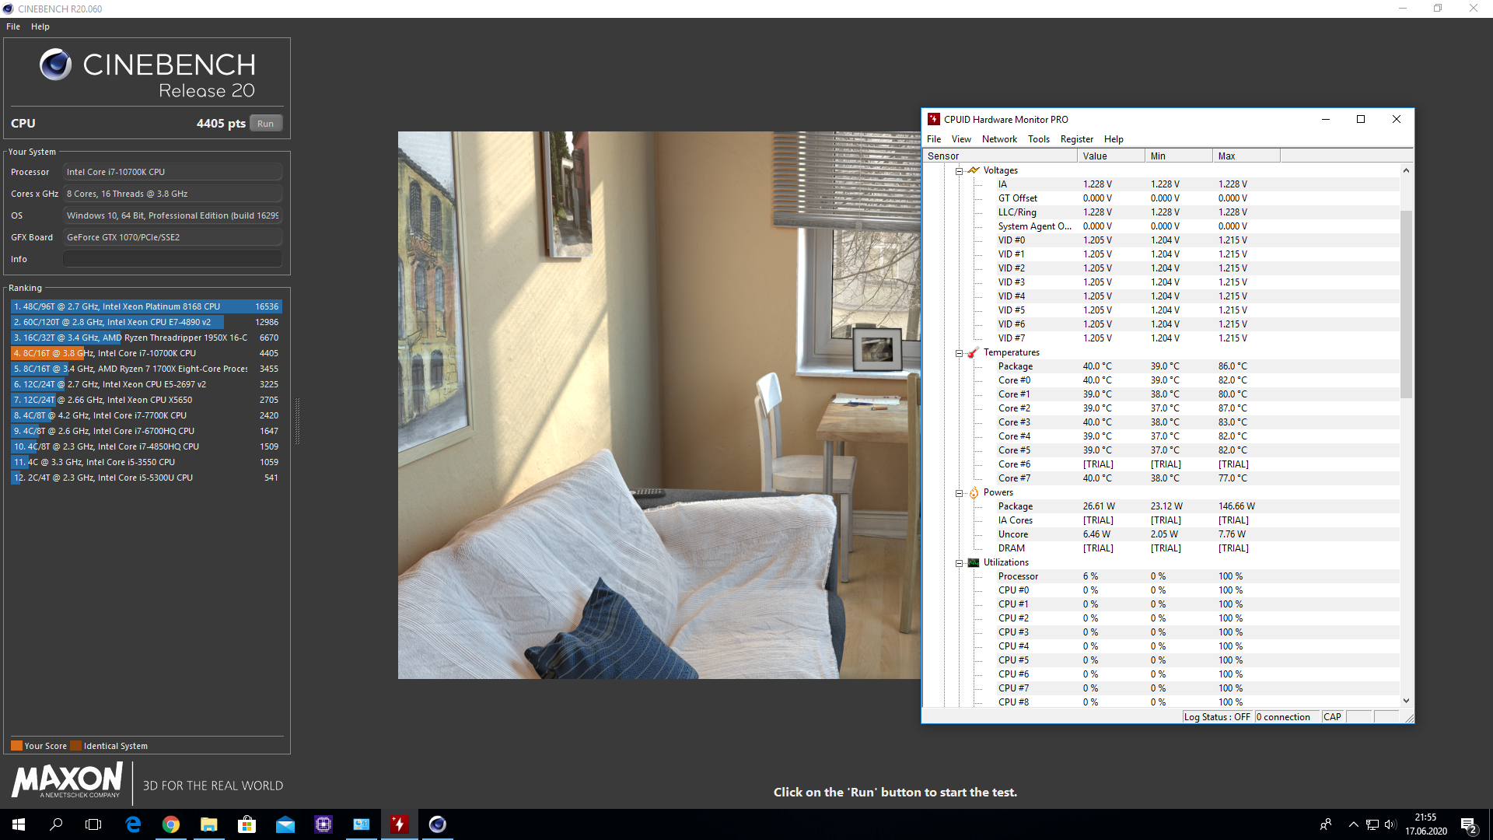Screen dimensions: 1493x840
Task: Open the notification center icon
Action: tap(1469, 825)
